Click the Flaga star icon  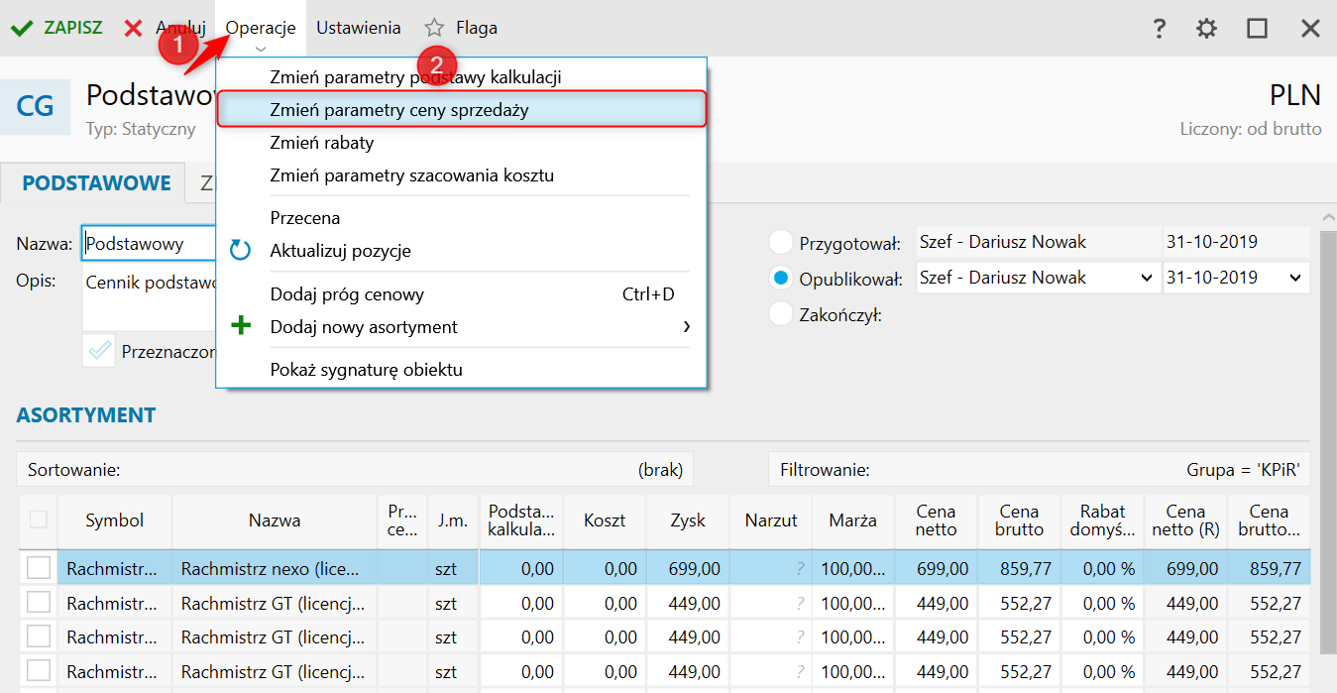point(434,28)
